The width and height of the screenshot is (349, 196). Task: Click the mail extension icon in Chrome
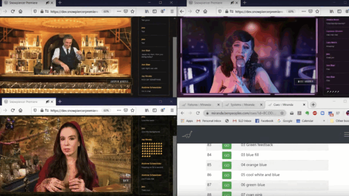(292, 113)
